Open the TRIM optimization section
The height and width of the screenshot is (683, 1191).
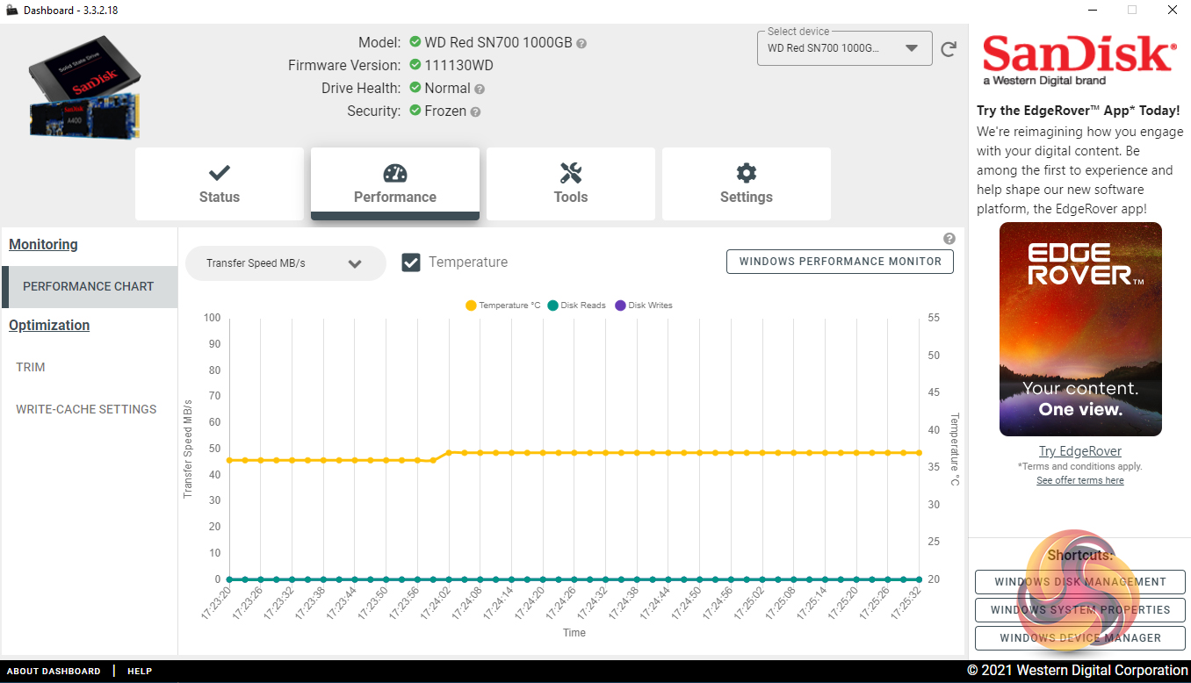pyautogui.click(x=31, y=367)
